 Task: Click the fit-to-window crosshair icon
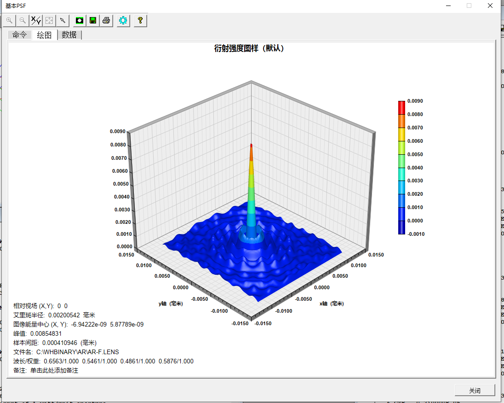(x=49, y=20)
